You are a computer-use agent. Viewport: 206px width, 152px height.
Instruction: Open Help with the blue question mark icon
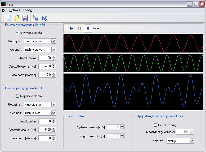pos(44,18)
